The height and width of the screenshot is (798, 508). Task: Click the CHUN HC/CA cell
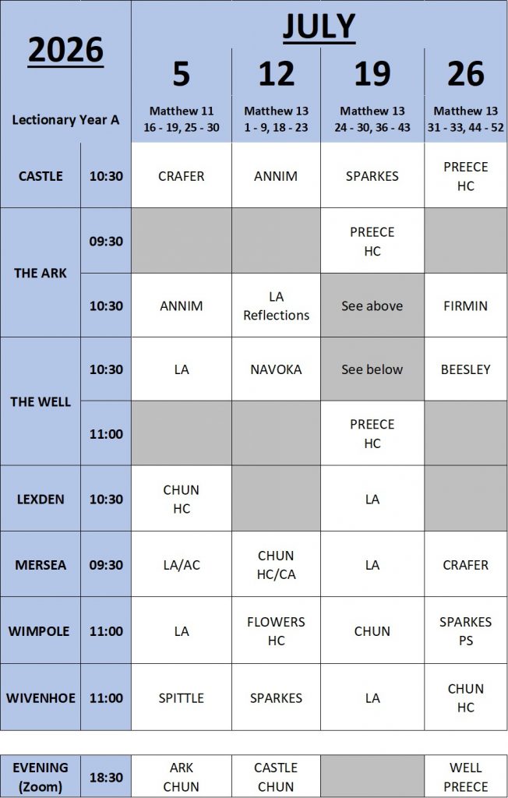point(276,565)
